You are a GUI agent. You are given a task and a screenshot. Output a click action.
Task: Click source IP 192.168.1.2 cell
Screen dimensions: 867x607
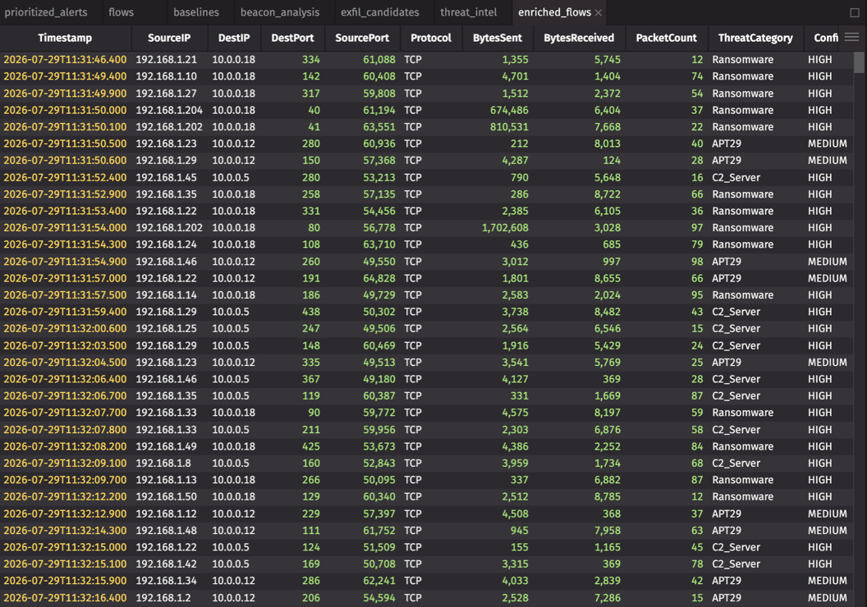(x=169, y=598)
